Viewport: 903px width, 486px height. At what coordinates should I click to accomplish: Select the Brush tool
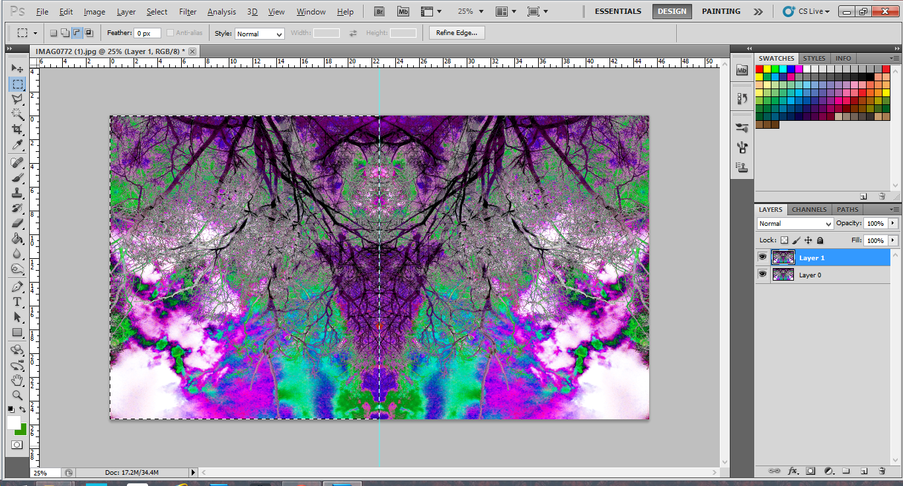[17, 178]
